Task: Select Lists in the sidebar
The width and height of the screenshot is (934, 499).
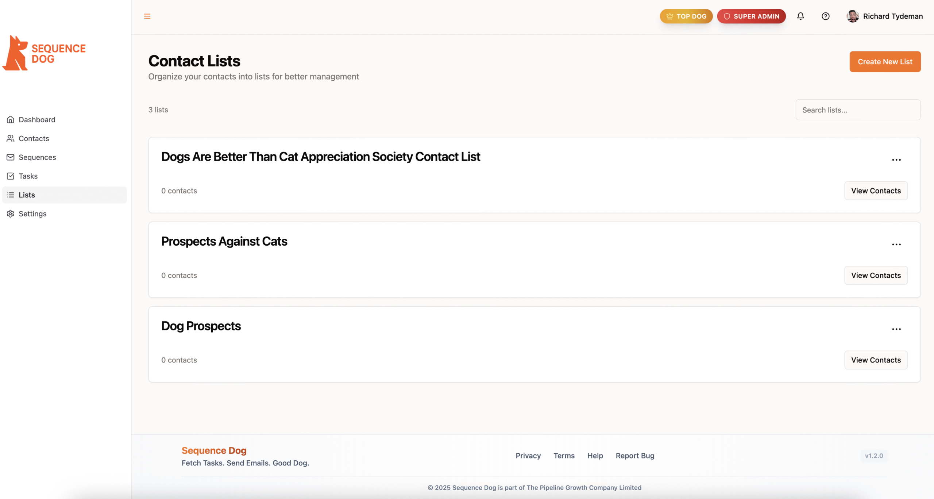Action: pos(65,195)
